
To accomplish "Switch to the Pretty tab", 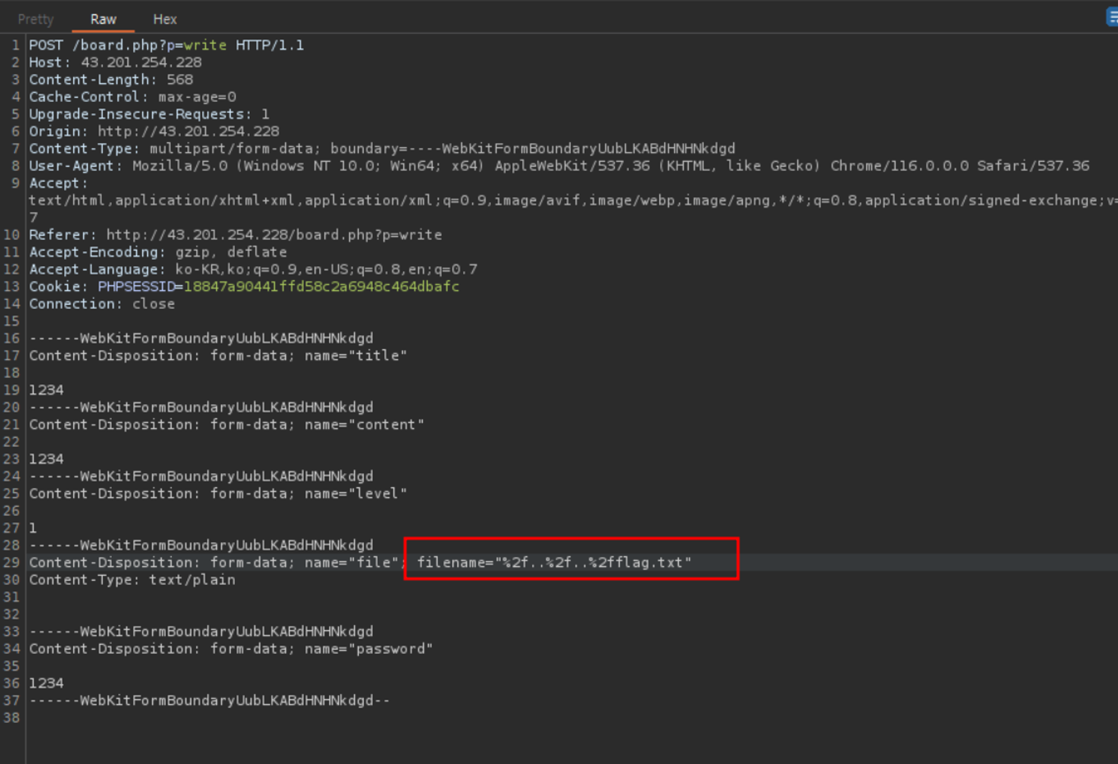I will 36,20.
